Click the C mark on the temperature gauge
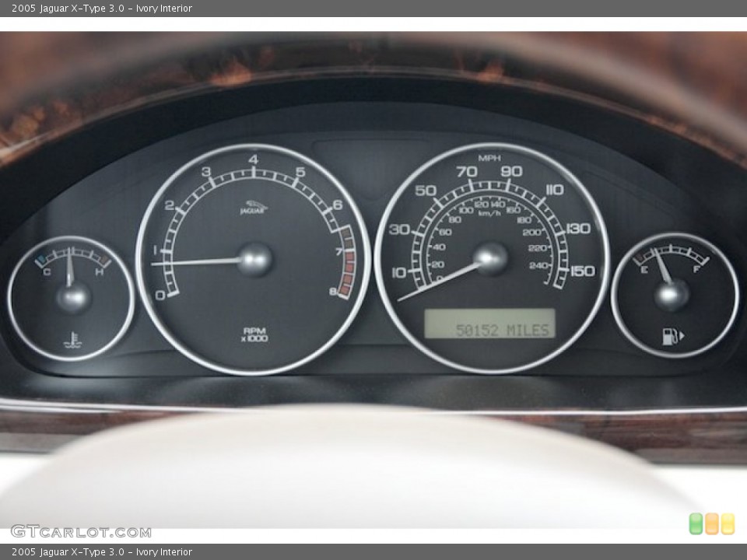747x560 pixels. pos(47,272)
